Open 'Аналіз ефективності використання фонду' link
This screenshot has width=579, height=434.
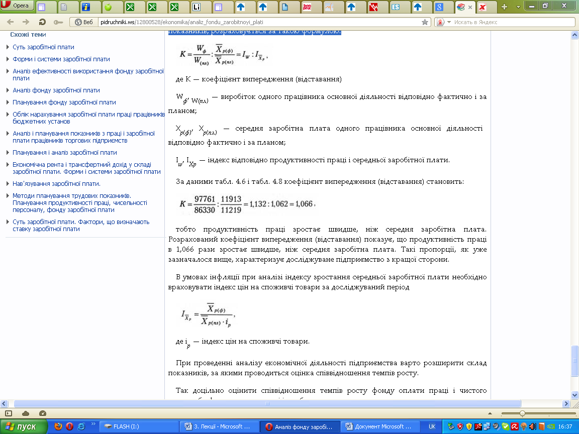point(88,74)
